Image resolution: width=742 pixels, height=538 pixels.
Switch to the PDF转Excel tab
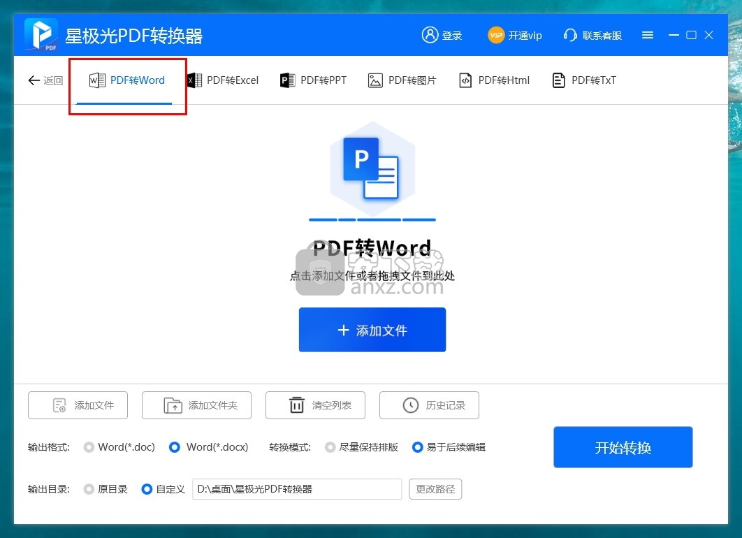click(223, 80)
